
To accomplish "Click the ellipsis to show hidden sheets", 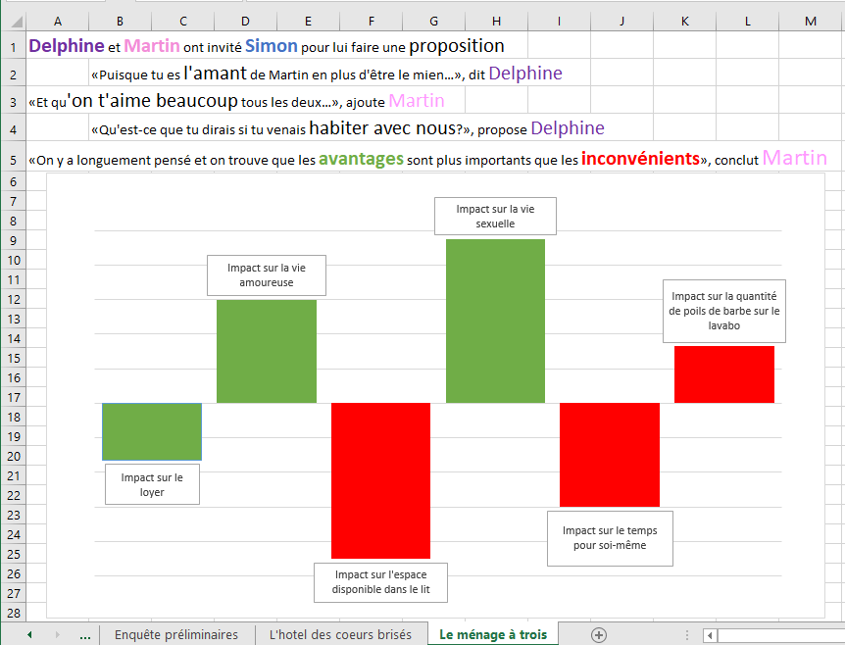I will pyautogui.click(x=84, y=635).
